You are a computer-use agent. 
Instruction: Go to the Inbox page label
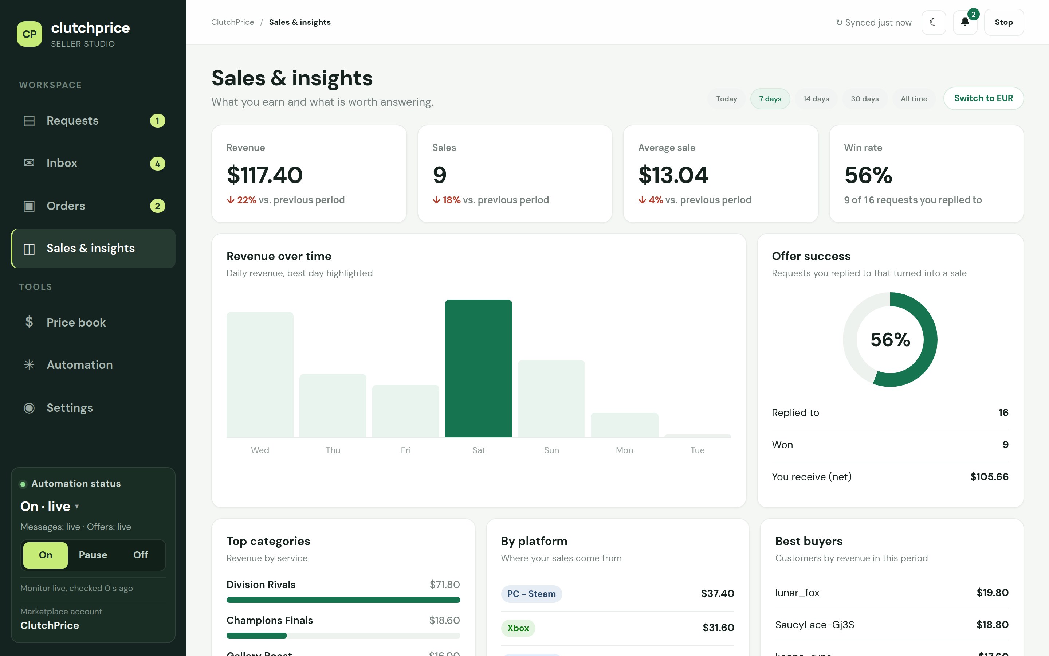[62, 163]
